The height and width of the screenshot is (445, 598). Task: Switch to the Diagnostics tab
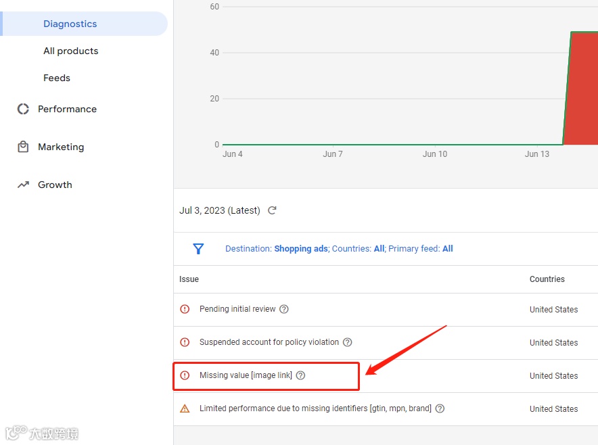tap(70, 24)
